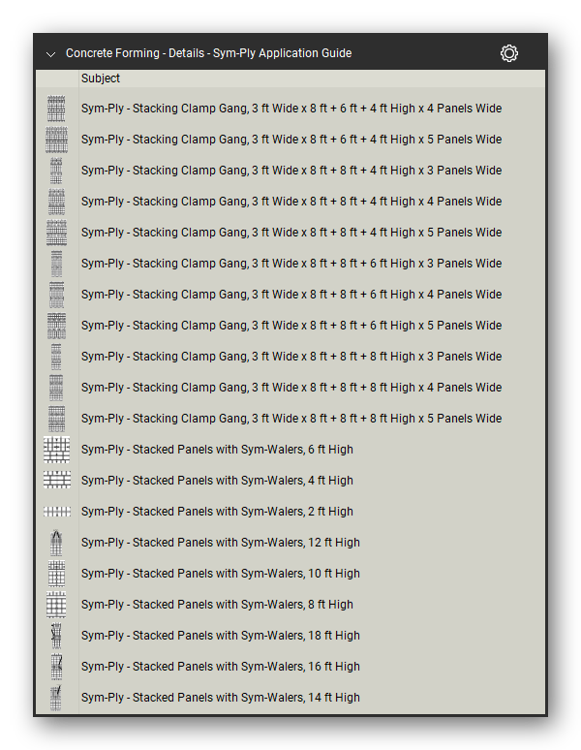Select text Stacking Clamp Gang 8+6+4 ft x 4 Panels Wide
The width and height of the screenshot is (581, 750).
[291, 109]
